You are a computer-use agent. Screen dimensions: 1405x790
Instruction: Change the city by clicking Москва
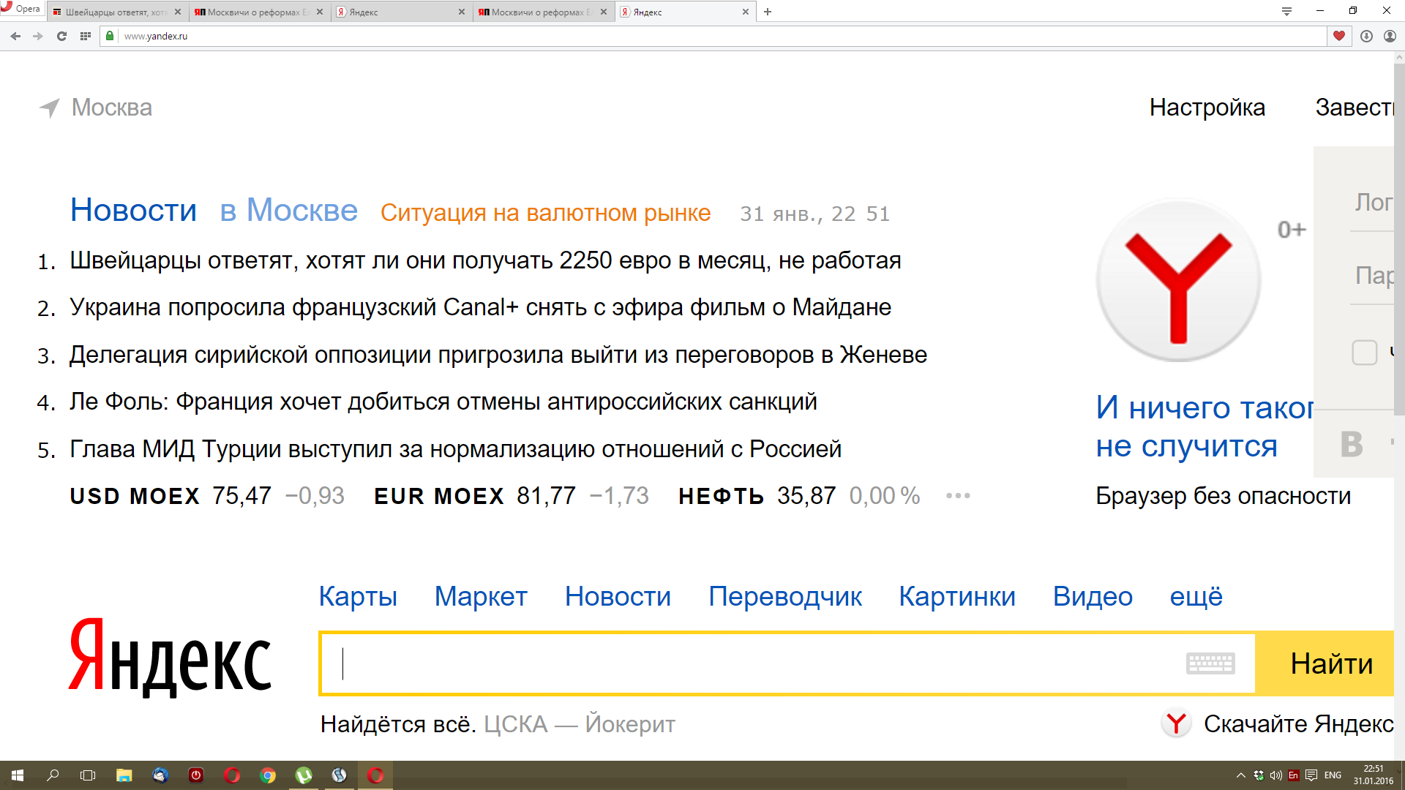(112, 108)
